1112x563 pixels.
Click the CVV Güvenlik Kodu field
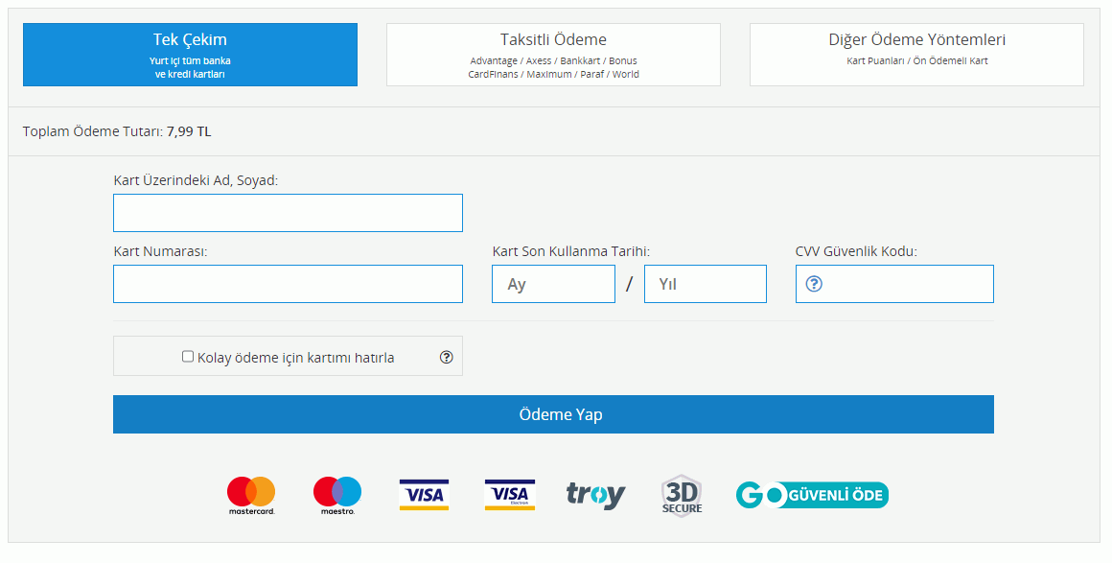click(894, 284)
